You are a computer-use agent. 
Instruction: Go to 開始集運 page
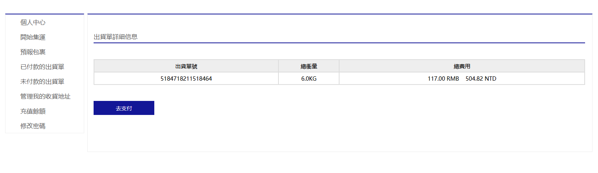pyautogui.click(x=33, y=37)
